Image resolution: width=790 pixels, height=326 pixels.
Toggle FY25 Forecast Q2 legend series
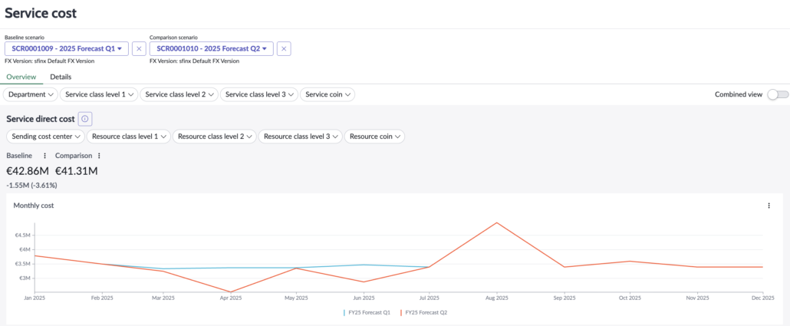[x=423, y=312]
